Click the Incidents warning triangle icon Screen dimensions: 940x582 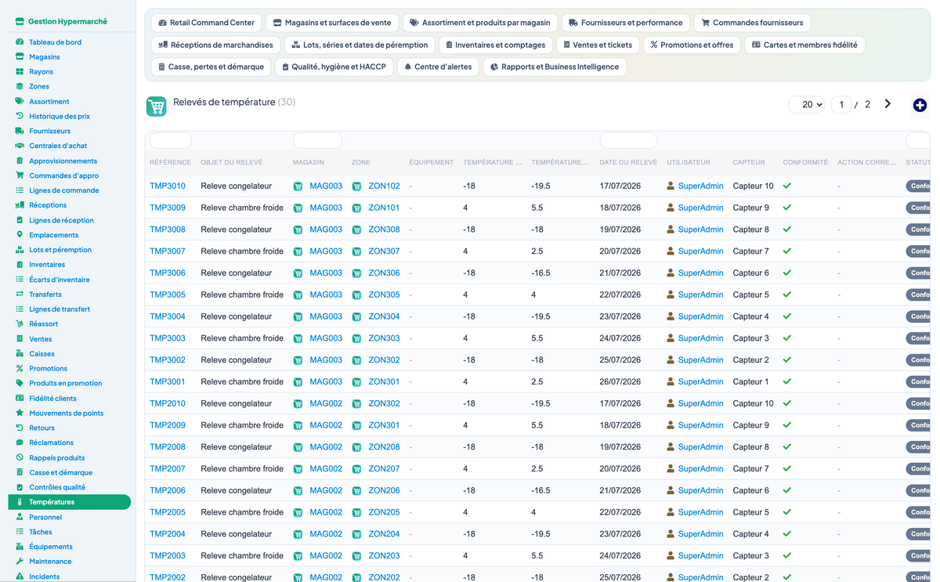click(20, 577)
